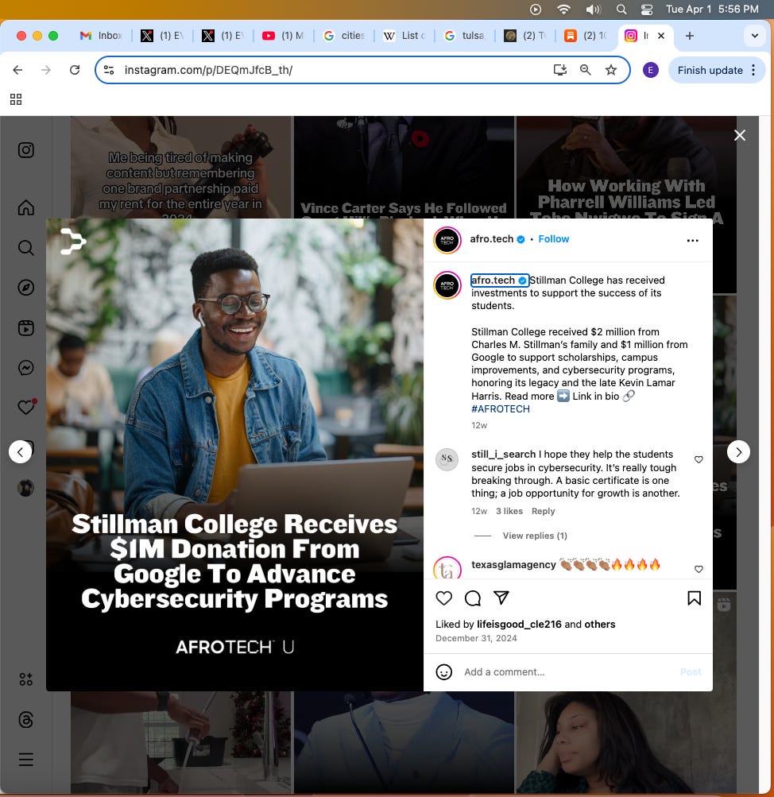Close the Instagram browser tab
This screenshot has width=774, height=797.
pyautogui.click(x=661, y=36)
